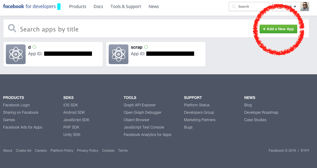The width and height of the screenshot is (317, 168).
Task: Open the Sharing on Facebook link
Action: pos(21,113)
